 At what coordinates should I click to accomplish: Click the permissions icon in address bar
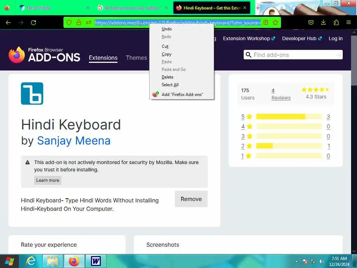click(x=89, y=22)
